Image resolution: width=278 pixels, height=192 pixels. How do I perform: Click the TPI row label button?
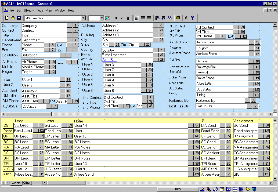pos(8,164)
